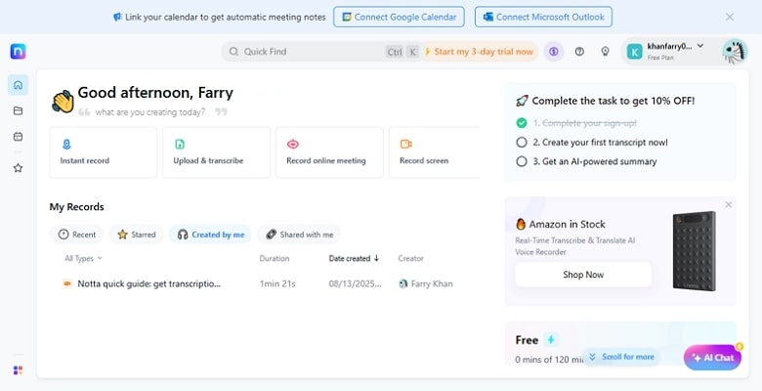Open the Starred sidebar icon
Viewport: 762px width, 391px height.
(18, 168)
